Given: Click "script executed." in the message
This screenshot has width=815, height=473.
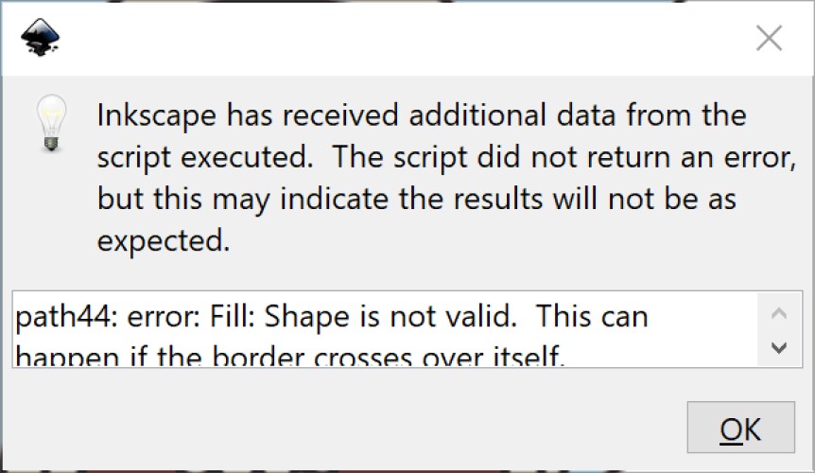Looking at the screenshot, I should pyautogui.click(x=205, y=158).
